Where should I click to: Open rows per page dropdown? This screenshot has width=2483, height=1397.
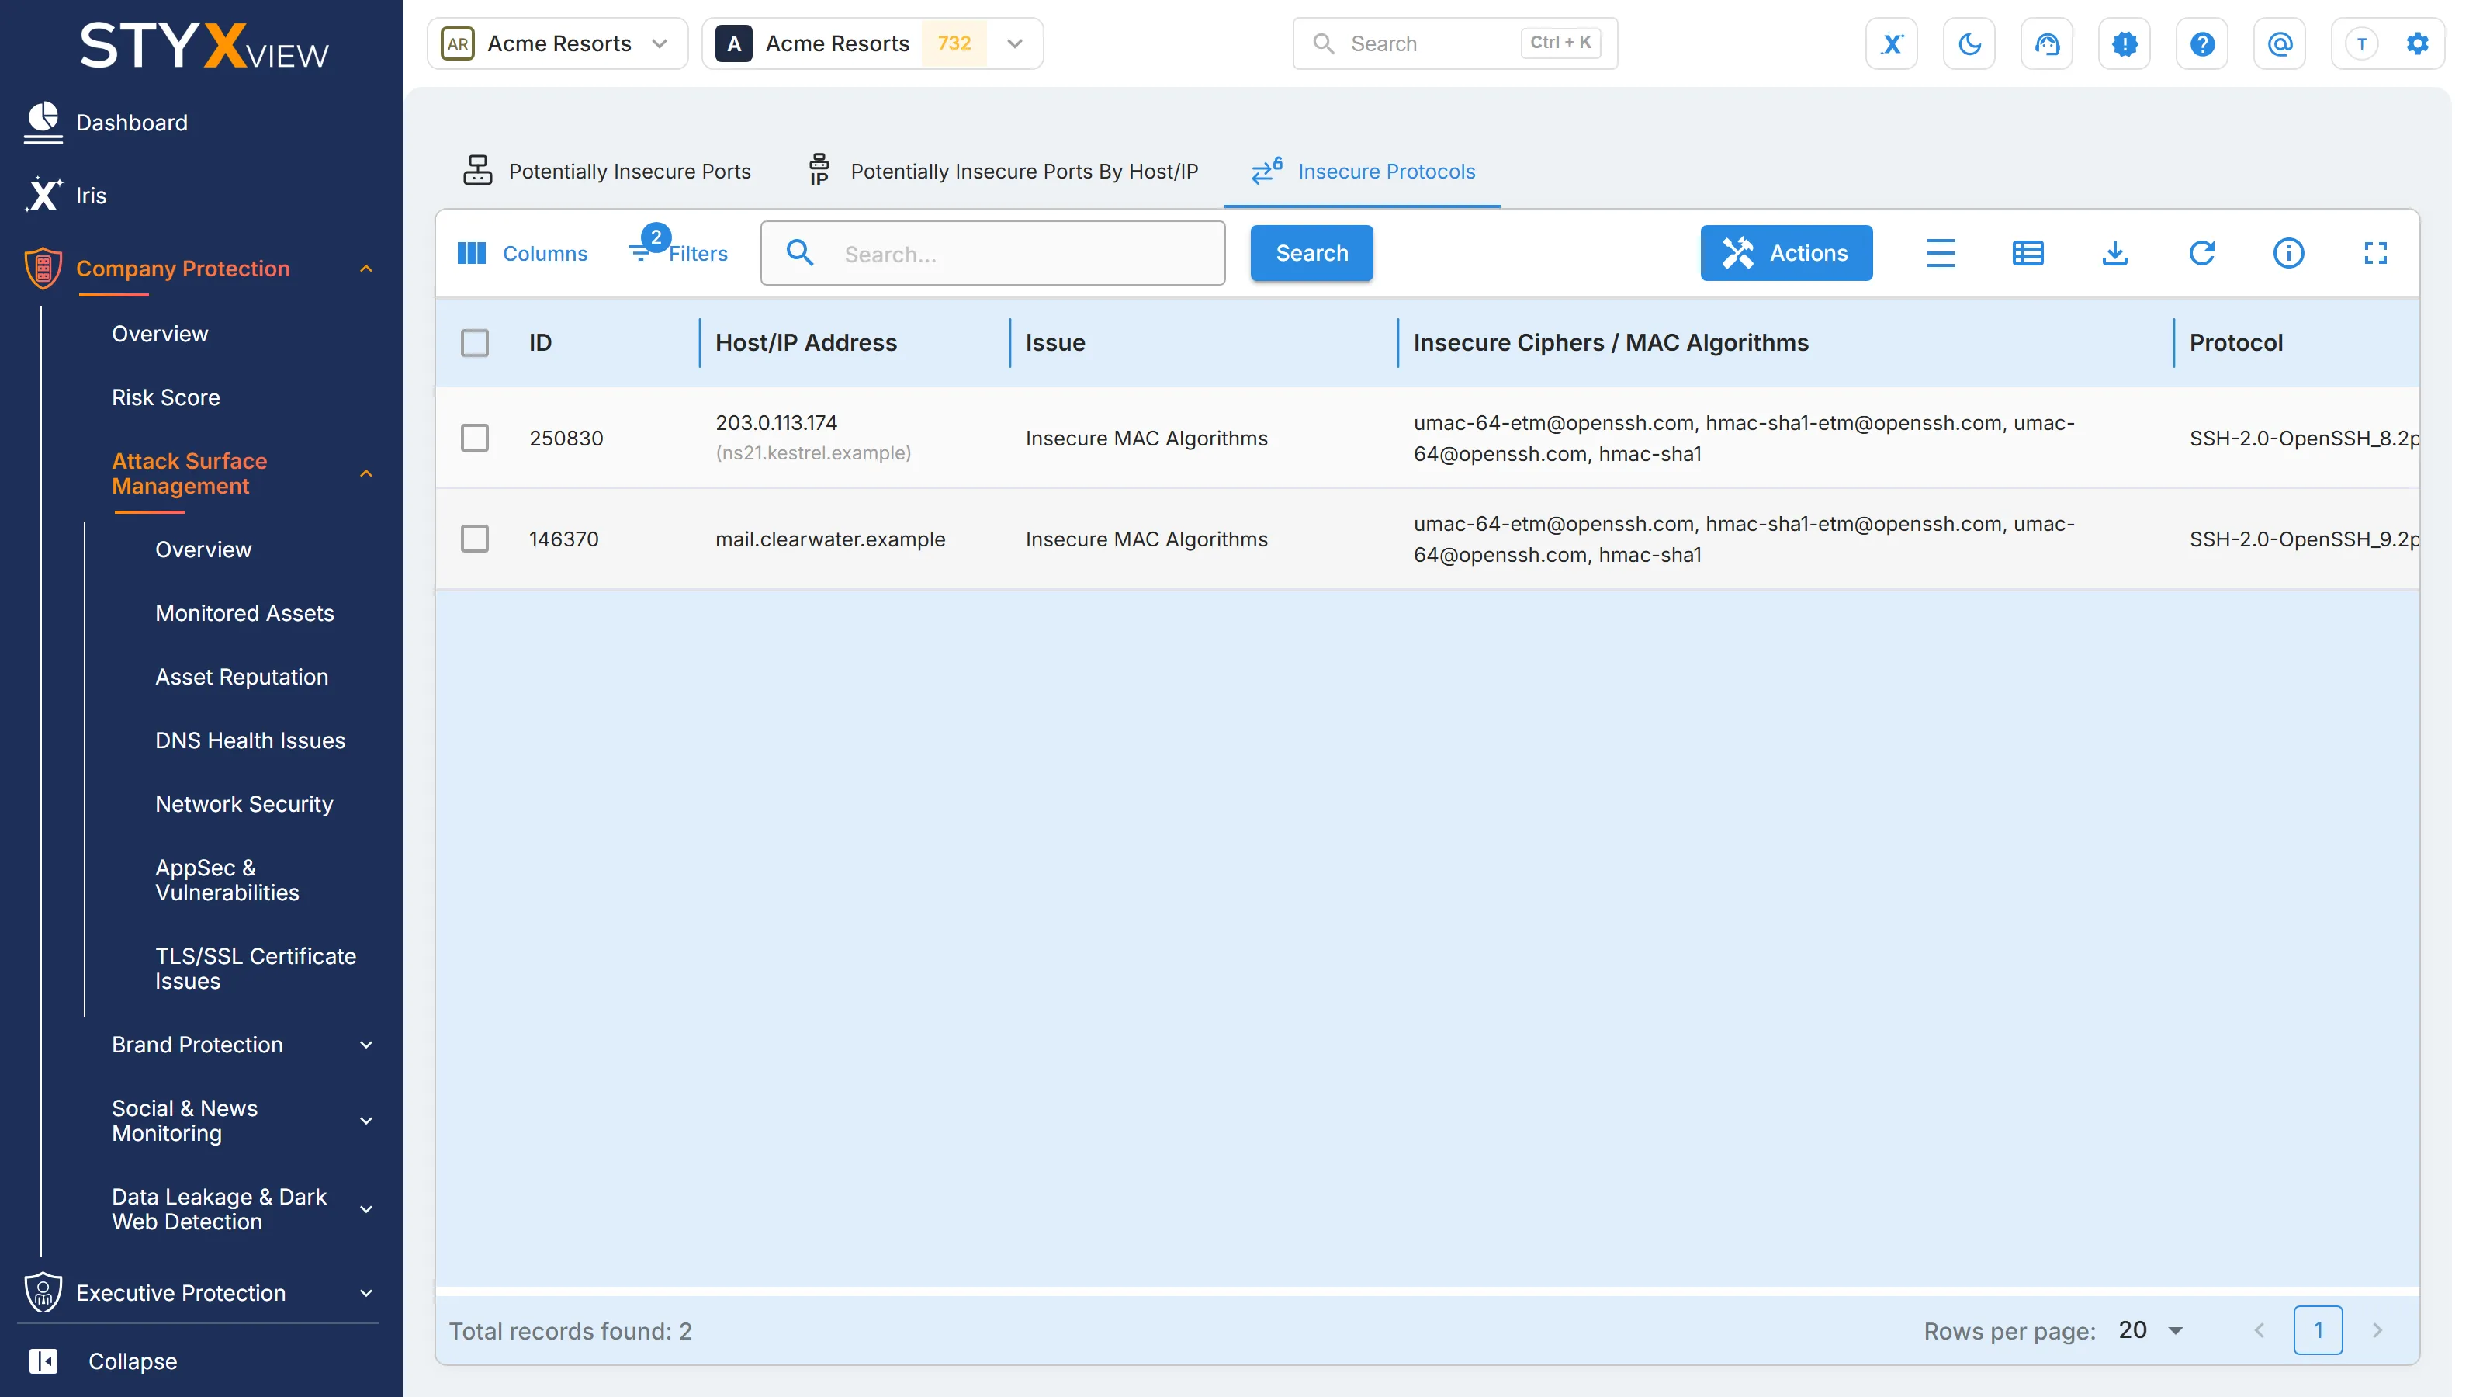pyautogui.click(x=2150, y=1330)
